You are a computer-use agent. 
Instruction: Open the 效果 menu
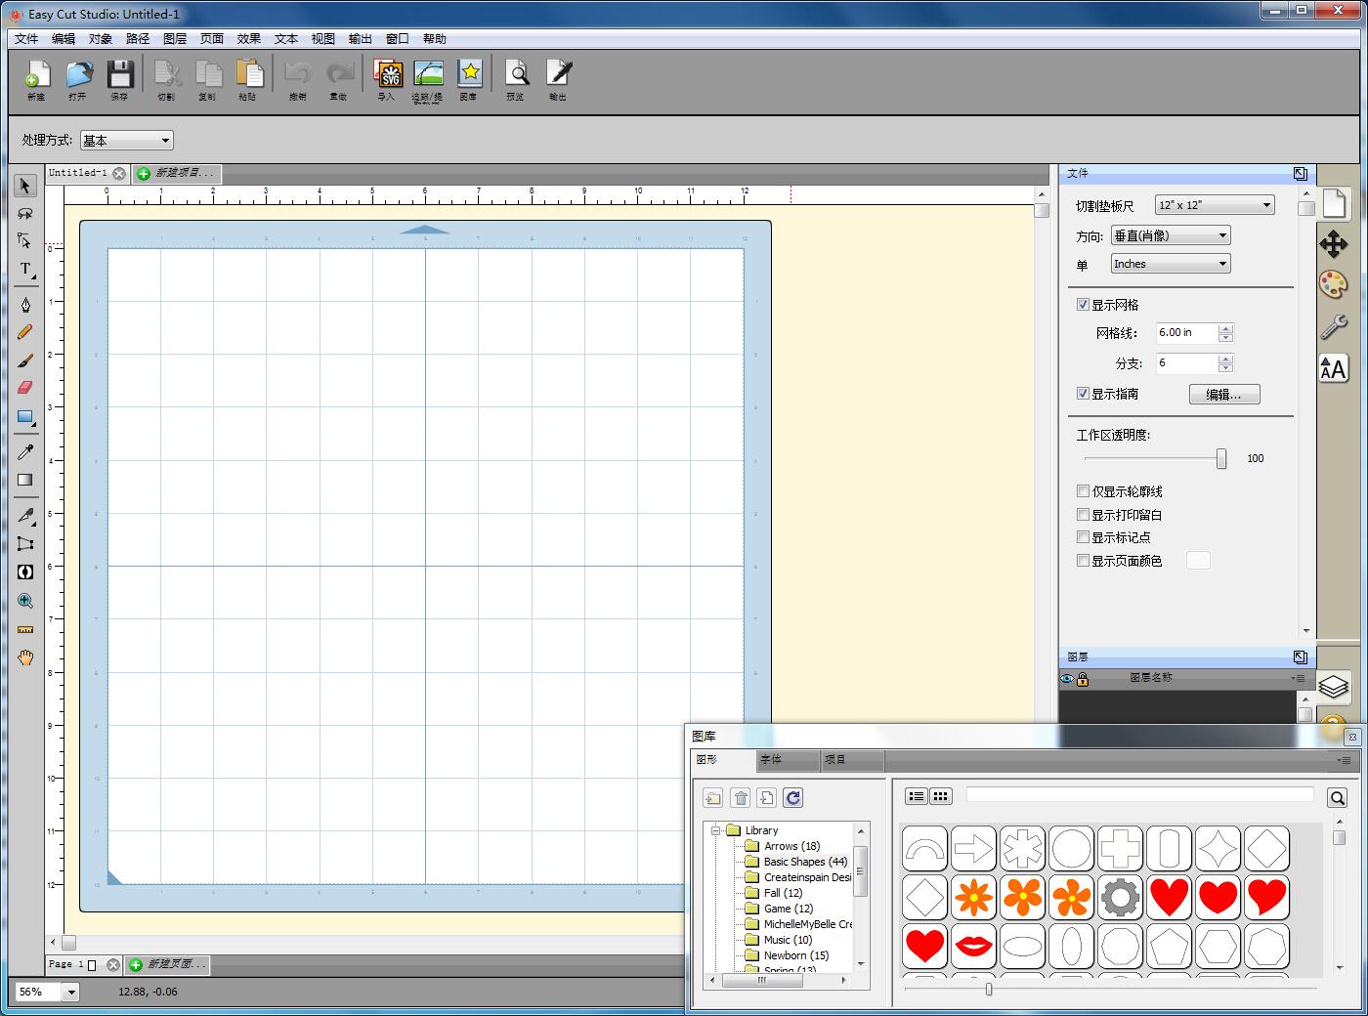[249, 39]
